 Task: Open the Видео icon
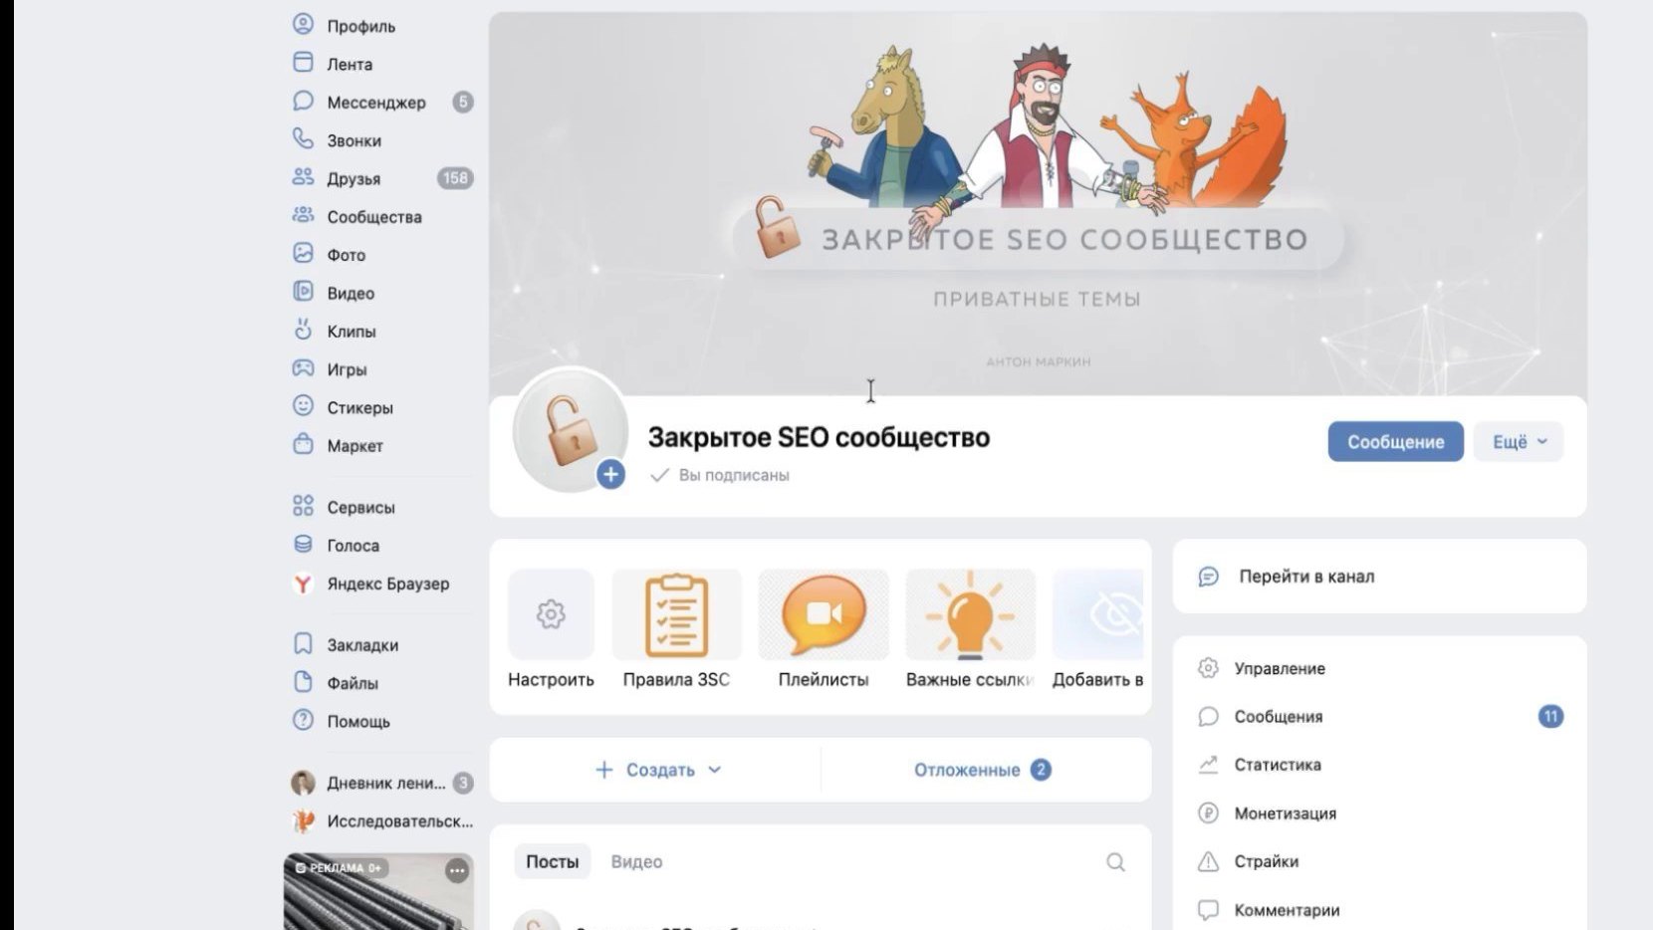pyautogui.click(x=303, y=291)
